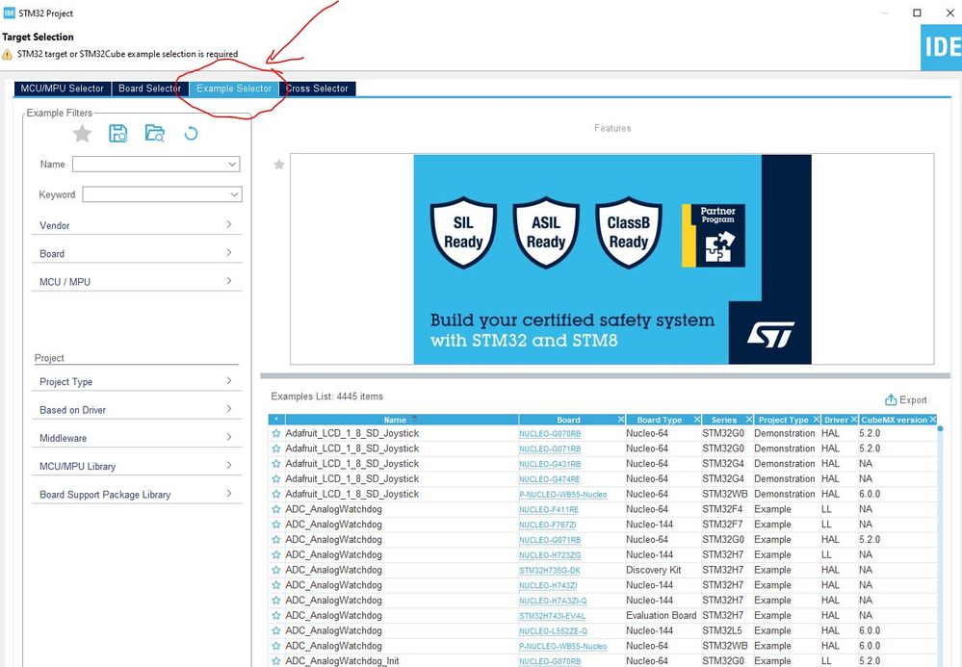This screenshot has height=667, width=962.
Task: Star the ADC_AnalogWatchdog NUCLEO-L552ZE-Q example
Action: [x=276, y=630]
